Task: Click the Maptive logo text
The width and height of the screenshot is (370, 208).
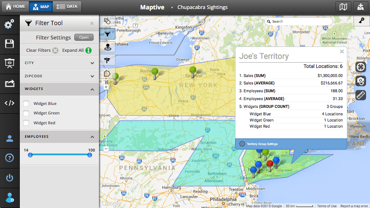Action: coord(152,7)
